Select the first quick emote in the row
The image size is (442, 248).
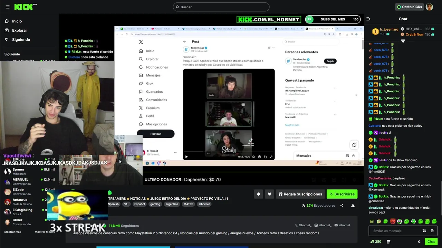372,221
